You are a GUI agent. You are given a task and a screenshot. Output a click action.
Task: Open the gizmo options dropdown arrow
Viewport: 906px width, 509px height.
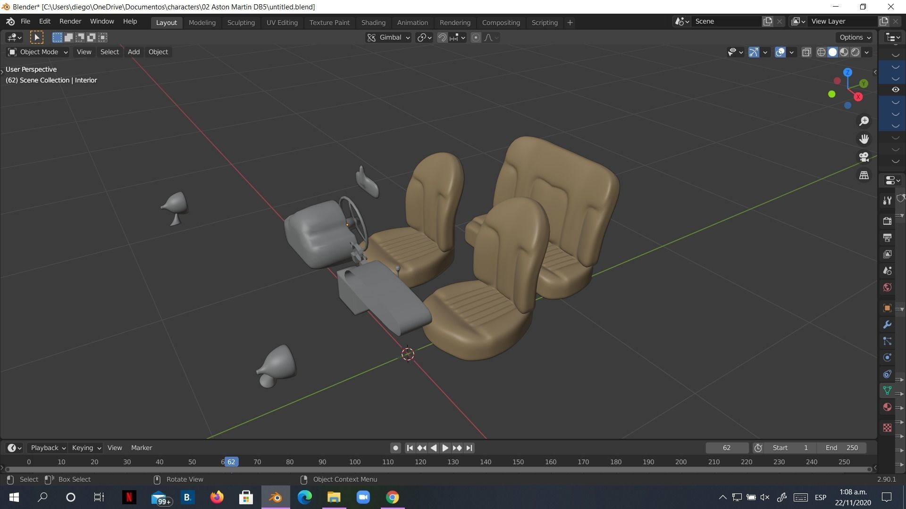(765, 52)
